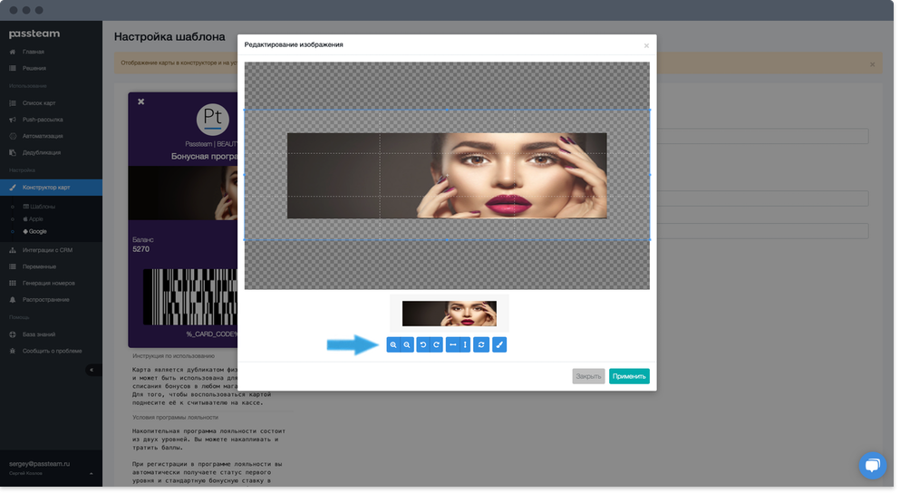
Task: Collapse the sidebar with arrow button
Action: click(92, 370)
